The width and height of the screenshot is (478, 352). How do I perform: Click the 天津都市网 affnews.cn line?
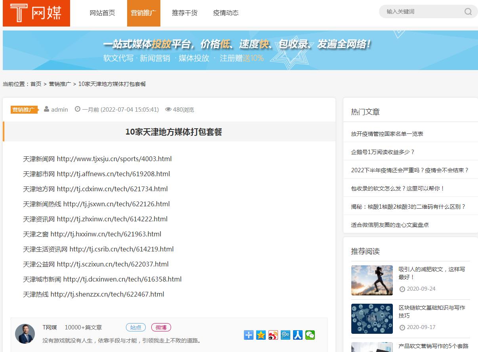coord(97,174)
